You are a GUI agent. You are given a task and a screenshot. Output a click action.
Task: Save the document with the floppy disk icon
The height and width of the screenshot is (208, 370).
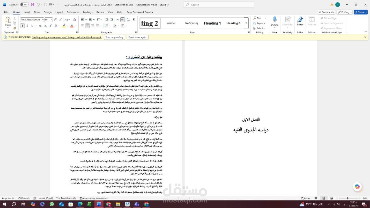pos(32,5)
